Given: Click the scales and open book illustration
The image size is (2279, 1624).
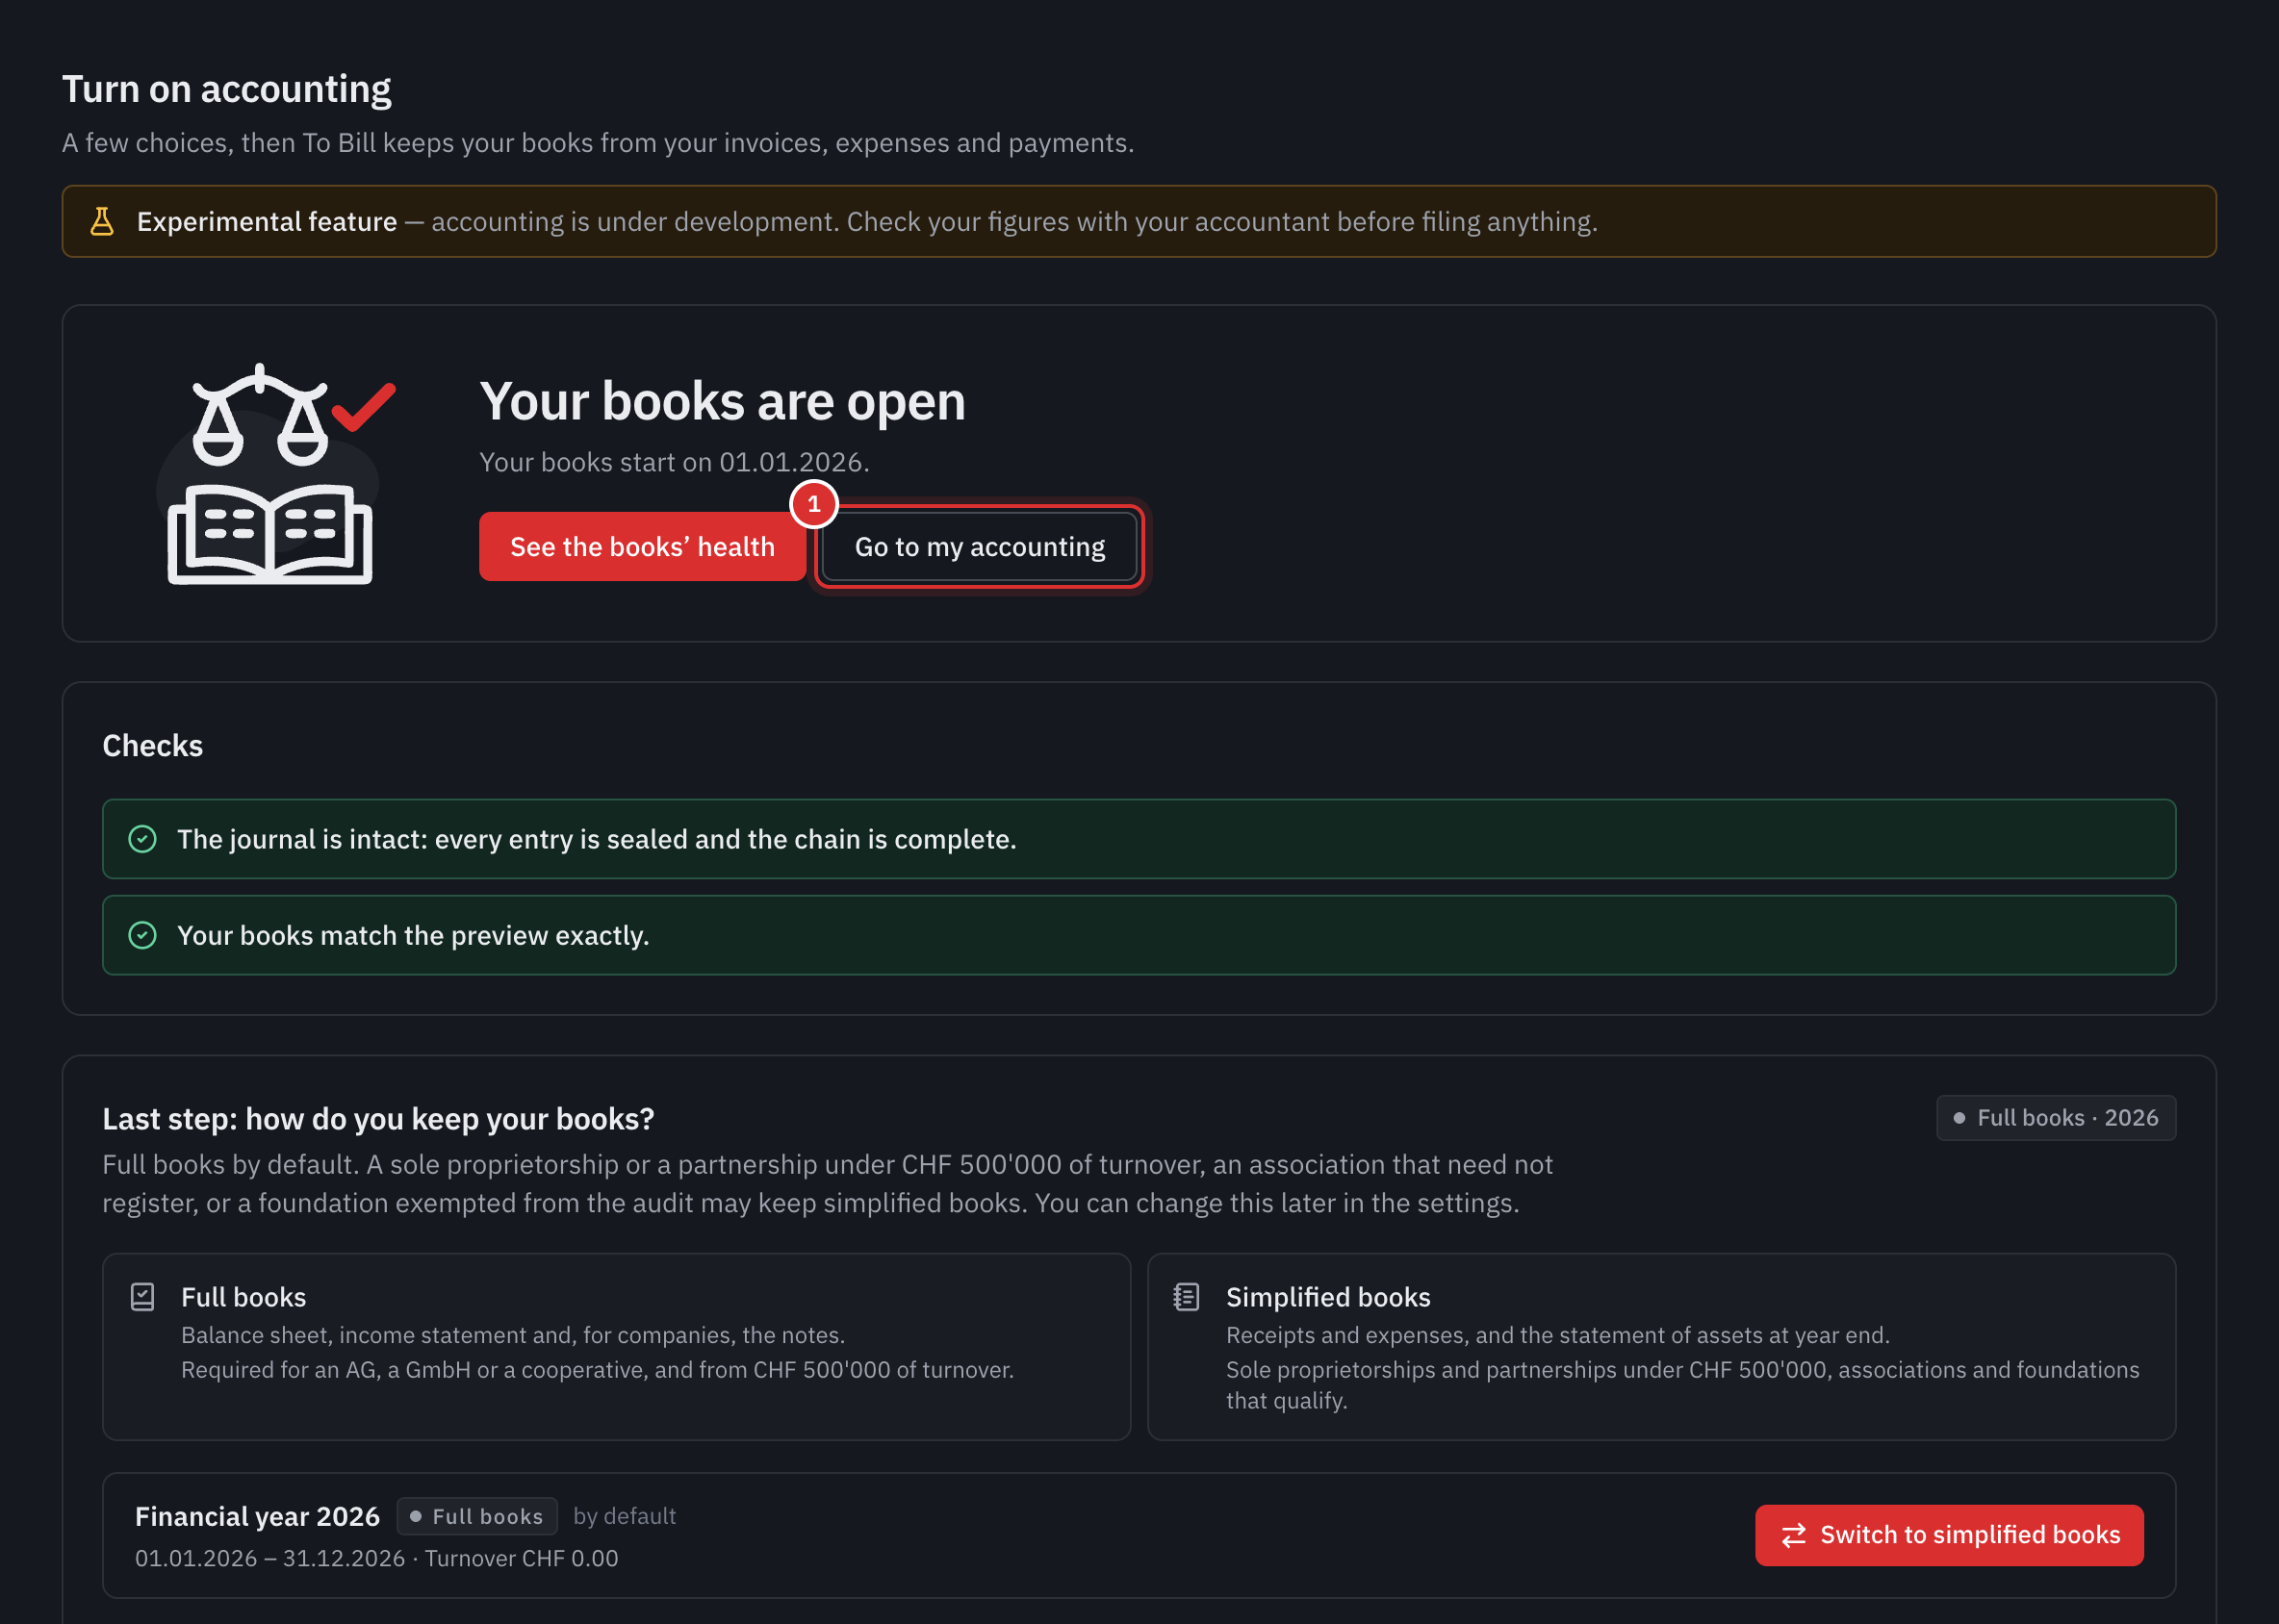Looking at the screenshot, I should pos(276,474).
